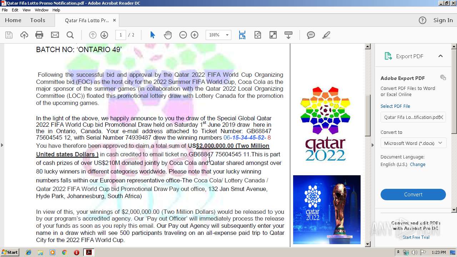Print the document with printer icon
The height and width of the screenshot is (257, 457).
click(x=39, y=35)
